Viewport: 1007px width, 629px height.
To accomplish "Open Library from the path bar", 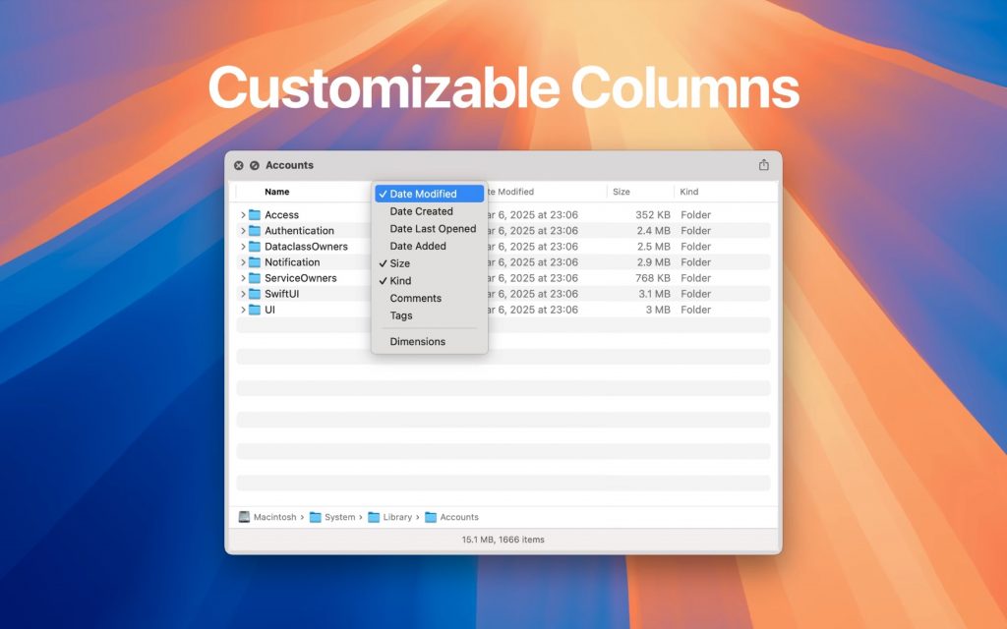I will point(395,517).
